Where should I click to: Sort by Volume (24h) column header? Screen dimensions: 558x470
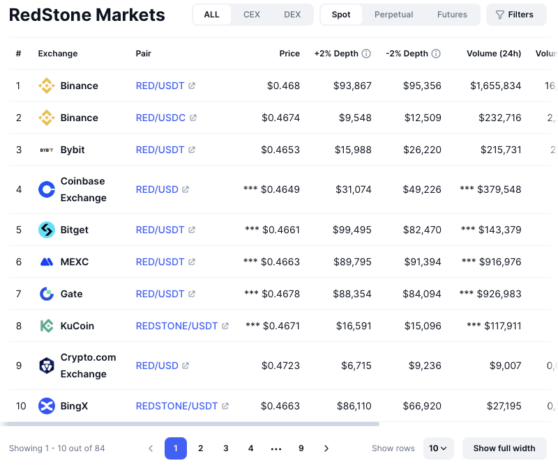point(494,54)
